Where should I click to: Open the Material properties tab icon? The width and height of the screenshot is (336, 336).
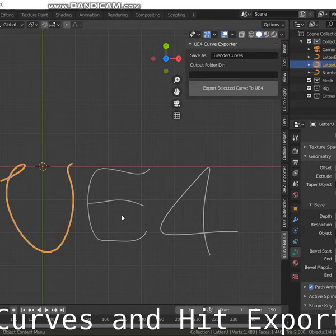point(295,263)
